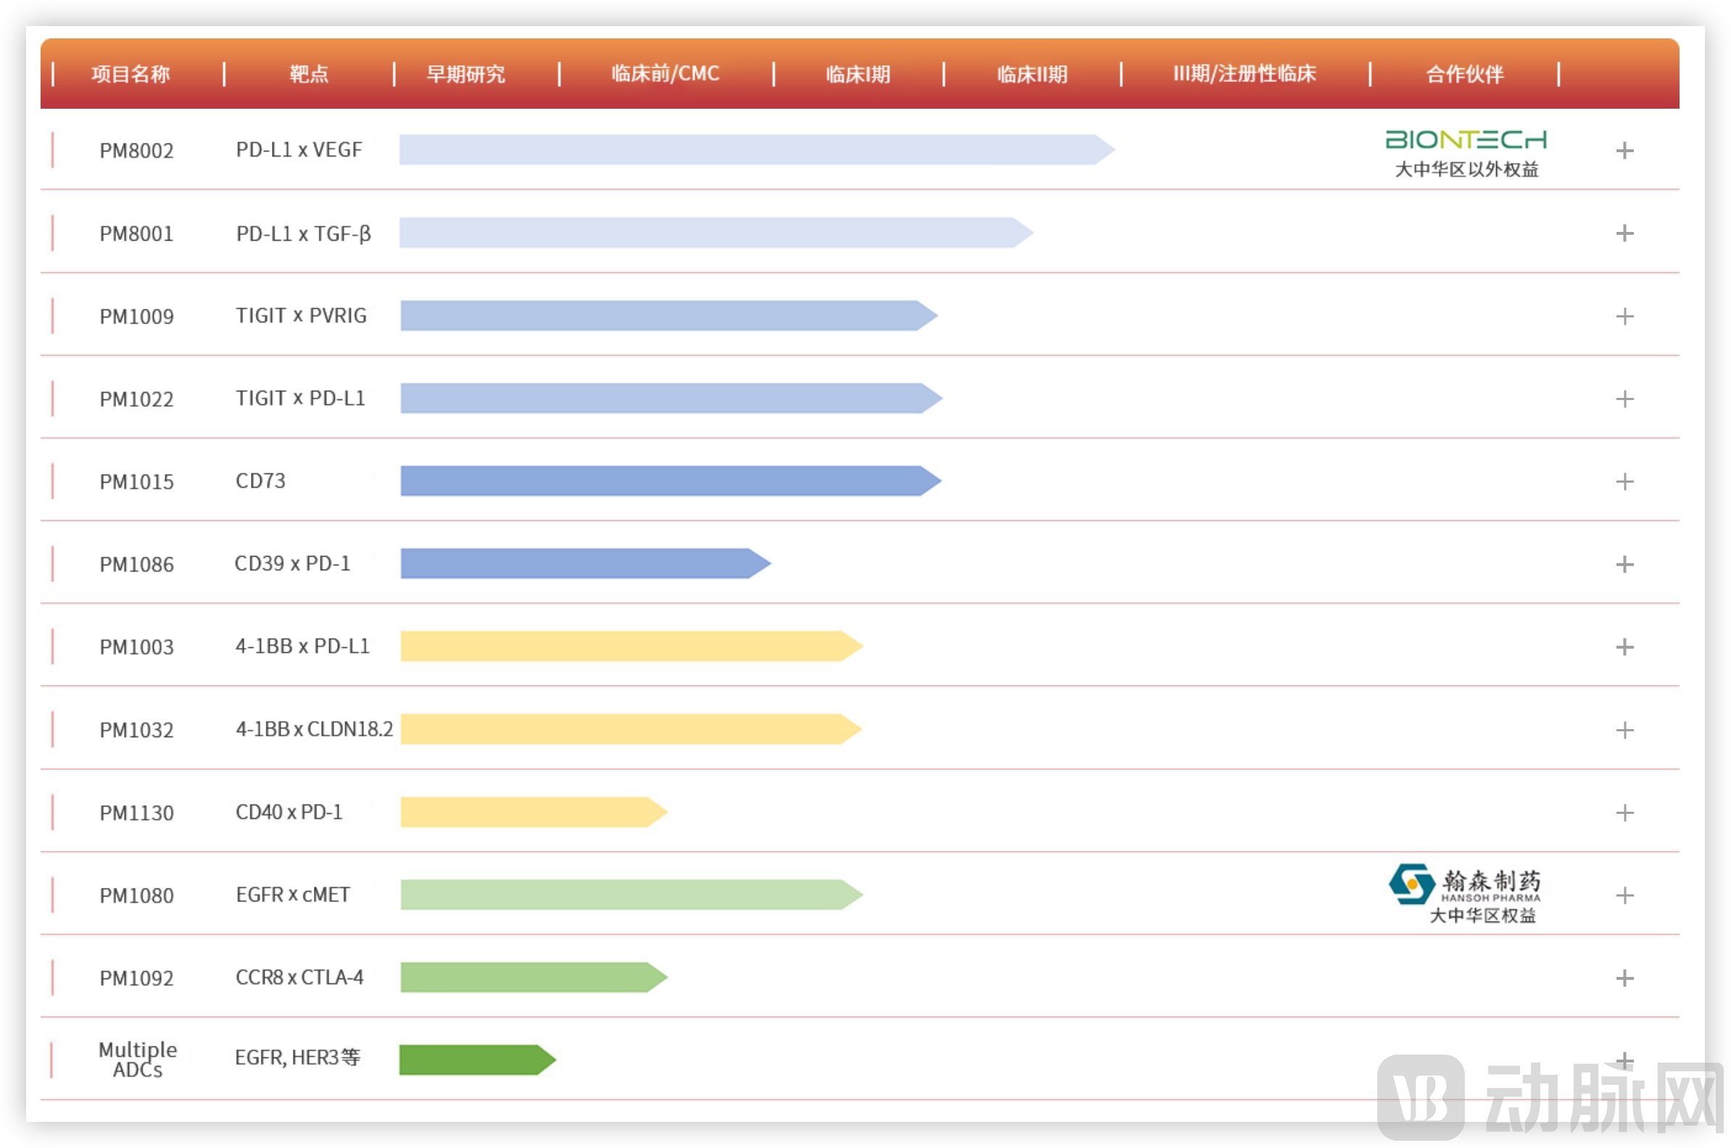This screenshot has height=1148, width=1731.
Task: Click the EGFR x cMET target text
Action: [x=293, y=894]
